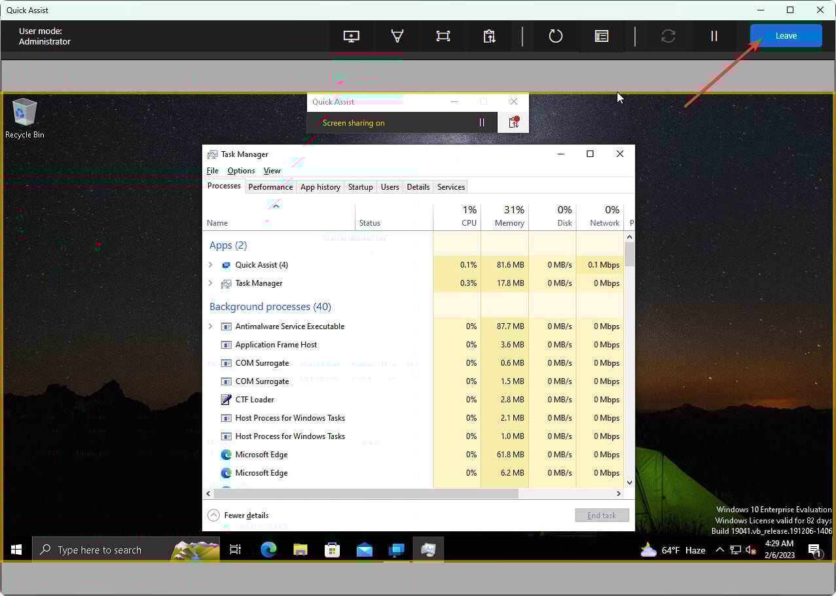Click the vertical scrollbar up arrow
Screen dimensions: 836x596
(629, 236)
